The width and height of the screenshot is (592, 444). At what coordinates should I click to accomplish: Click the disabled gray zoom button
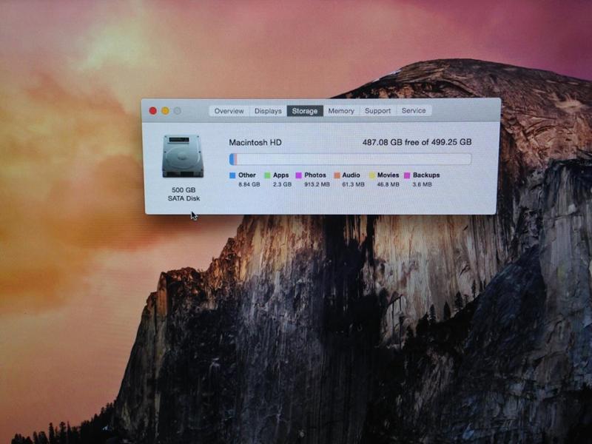[178, 110]
